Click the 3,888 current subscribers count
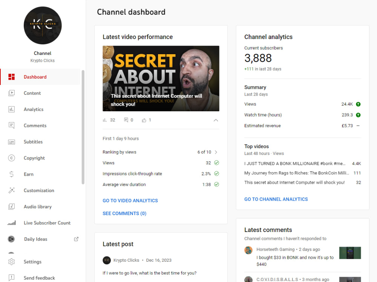The width and height of the screenshot is (377, 282). pos(258,58)
